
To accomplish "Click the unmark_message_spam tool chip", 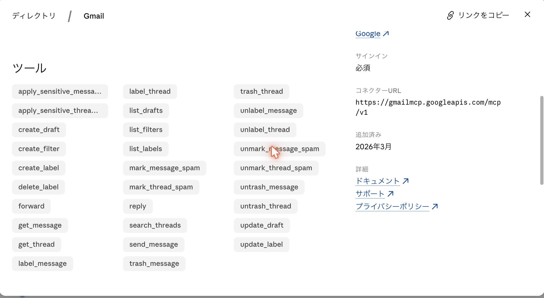I will click(280, 149).
